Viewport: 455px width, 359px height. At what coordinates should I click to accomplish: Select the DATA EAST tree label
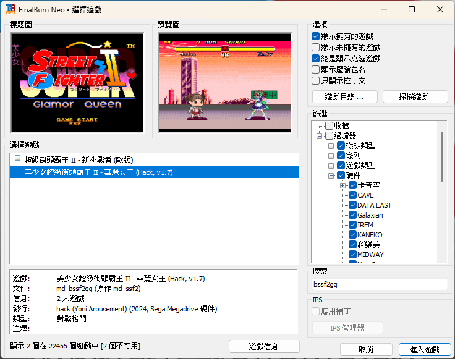[375, 205]
